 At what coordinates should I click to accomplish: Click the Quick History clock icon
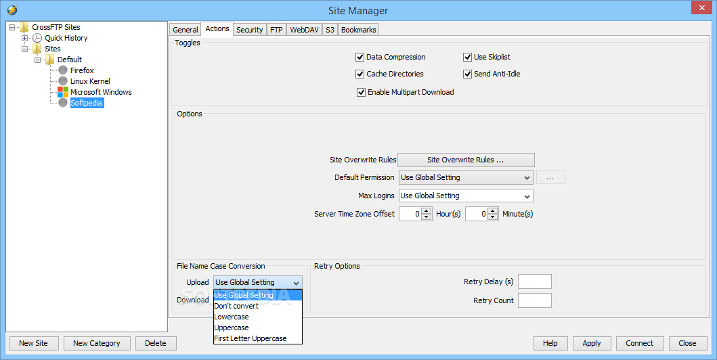coord(37,38)
